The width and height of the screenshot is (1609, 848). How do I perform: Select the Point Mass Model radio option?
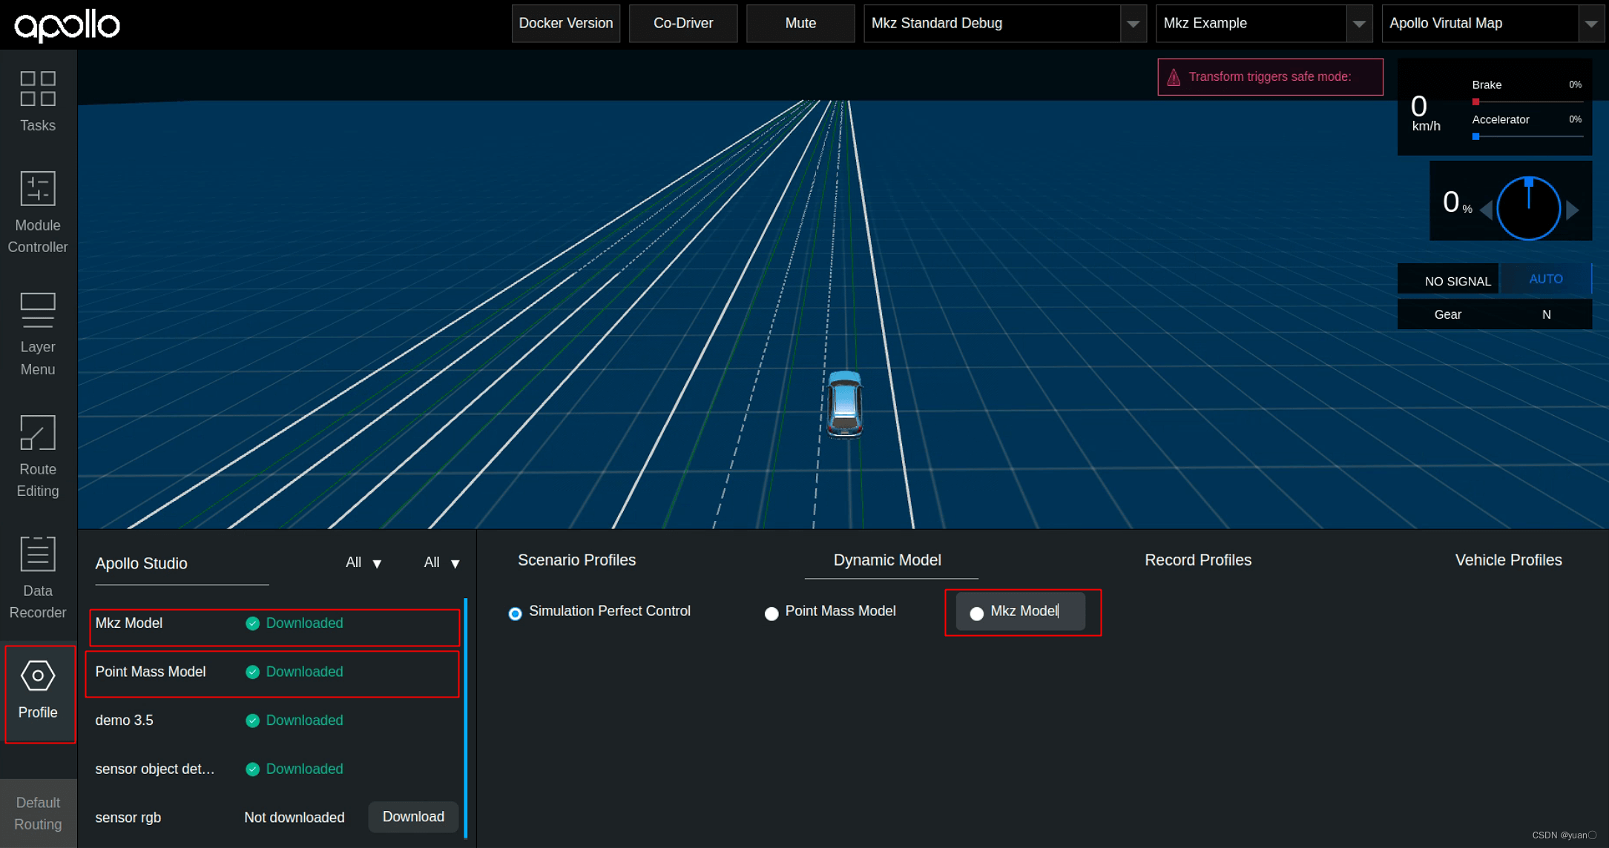pos(771,614)
